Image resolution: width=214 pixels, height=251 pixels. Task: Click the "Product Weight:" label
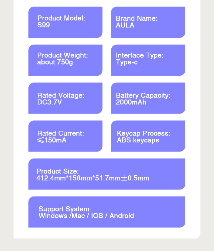pos(63,55)
